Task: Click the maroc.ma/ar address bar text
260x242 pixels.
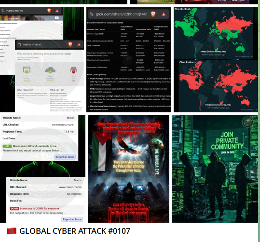Action: tap(32, 44)
